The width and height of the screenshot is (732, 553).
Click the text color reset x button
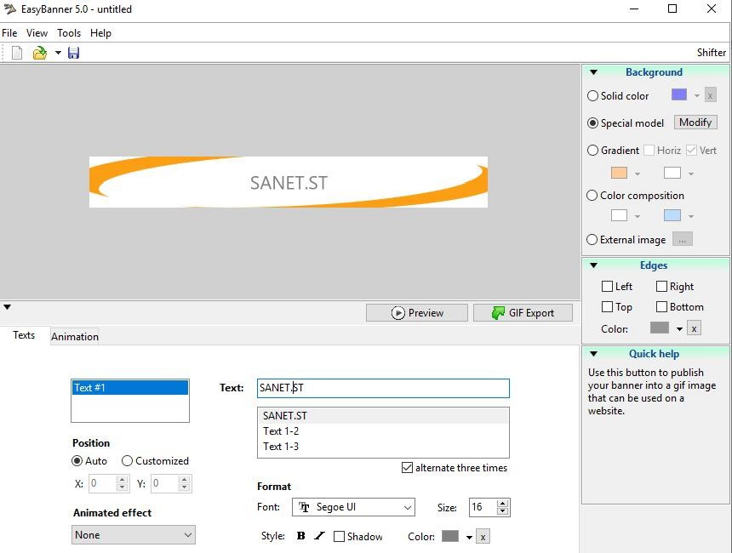[x=483, y=537]
